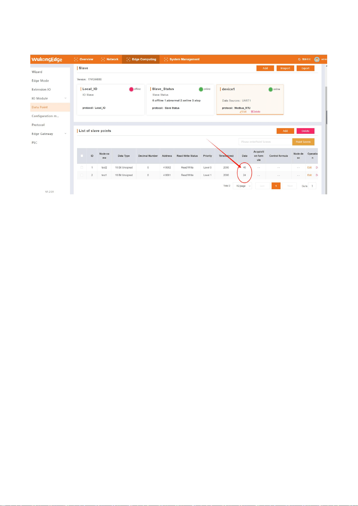Check the checkbox for row test2

(x=82, y=168)
